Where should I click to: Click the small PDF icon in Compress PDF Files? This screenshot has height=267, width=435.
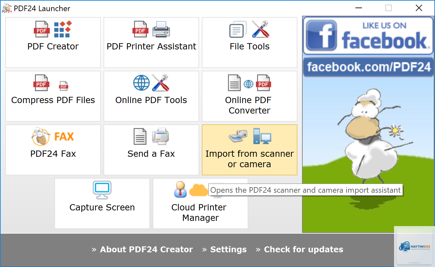[x=64, y=86]
